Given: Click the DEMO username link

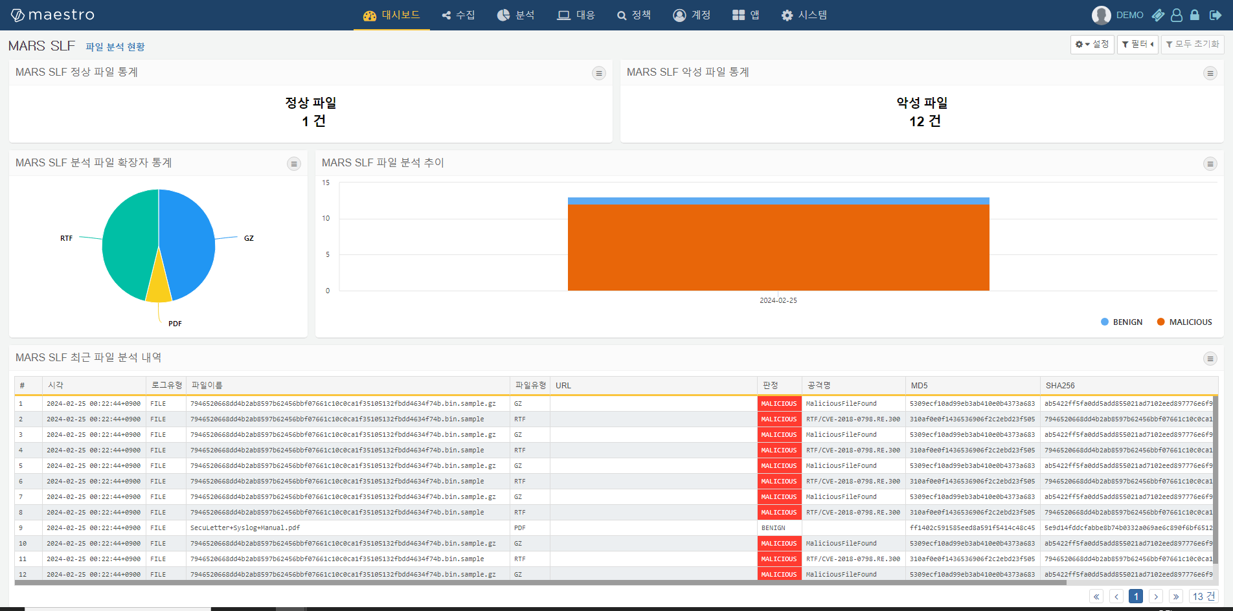Looking at the screenshot, I should tap(1130, 15).
